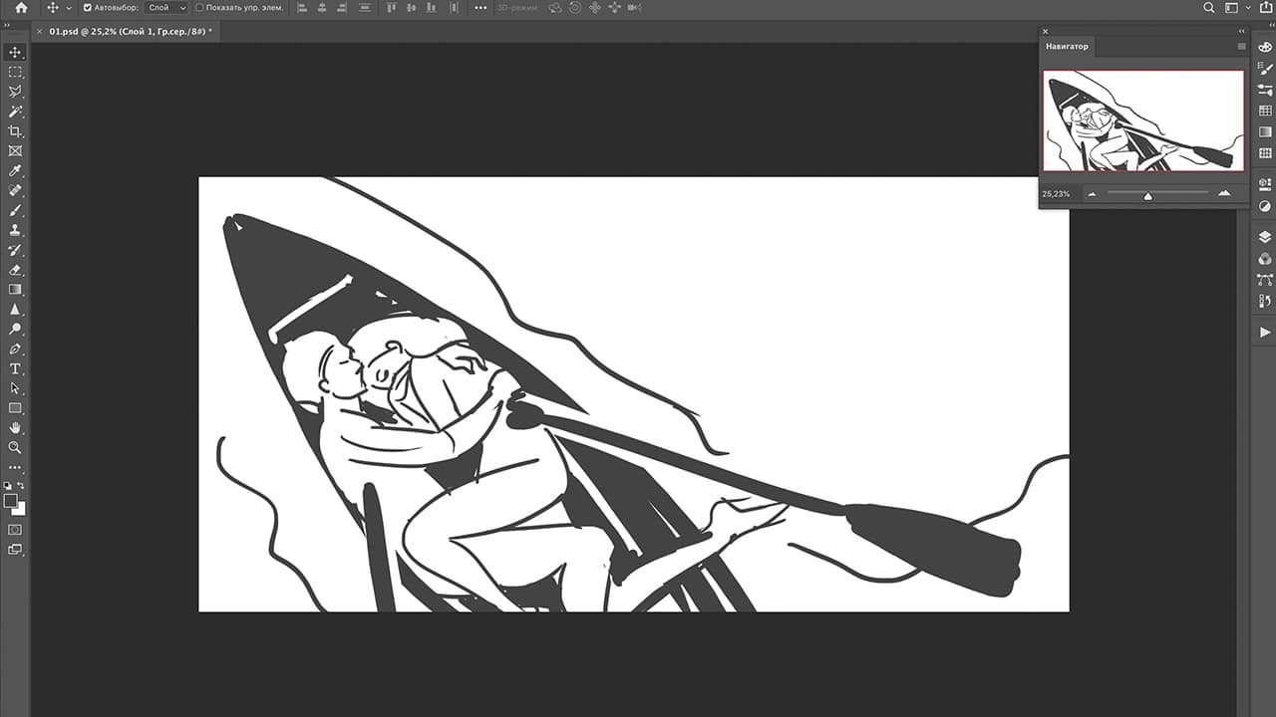Click the Share image icon
Screen dimensions: 1276x717
pyautogui.click(x=1264, y=7)
